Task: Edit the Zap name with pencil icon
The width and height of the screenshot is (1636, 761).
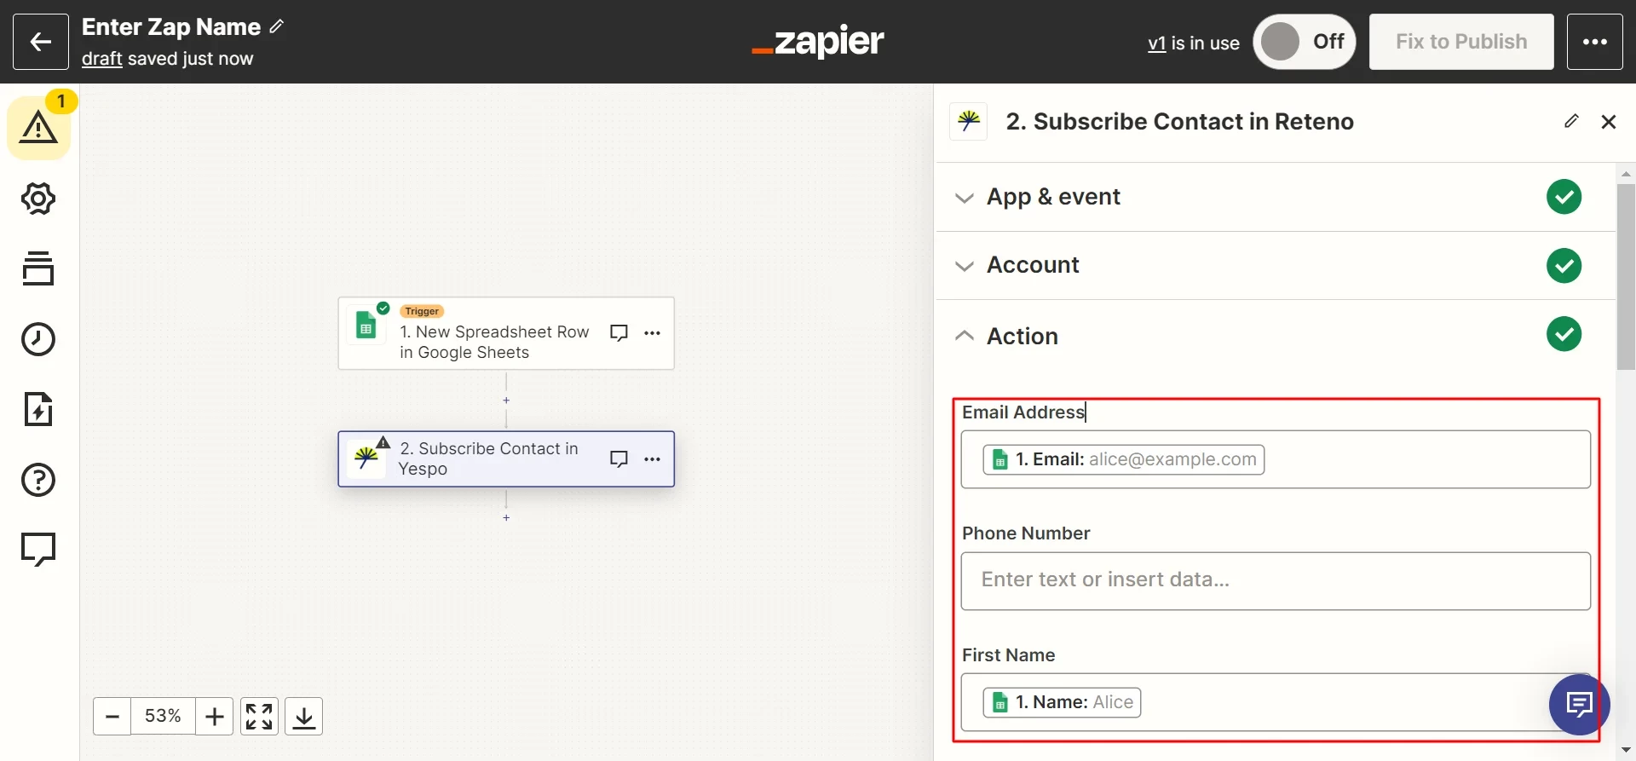Action: click(277, 26)
